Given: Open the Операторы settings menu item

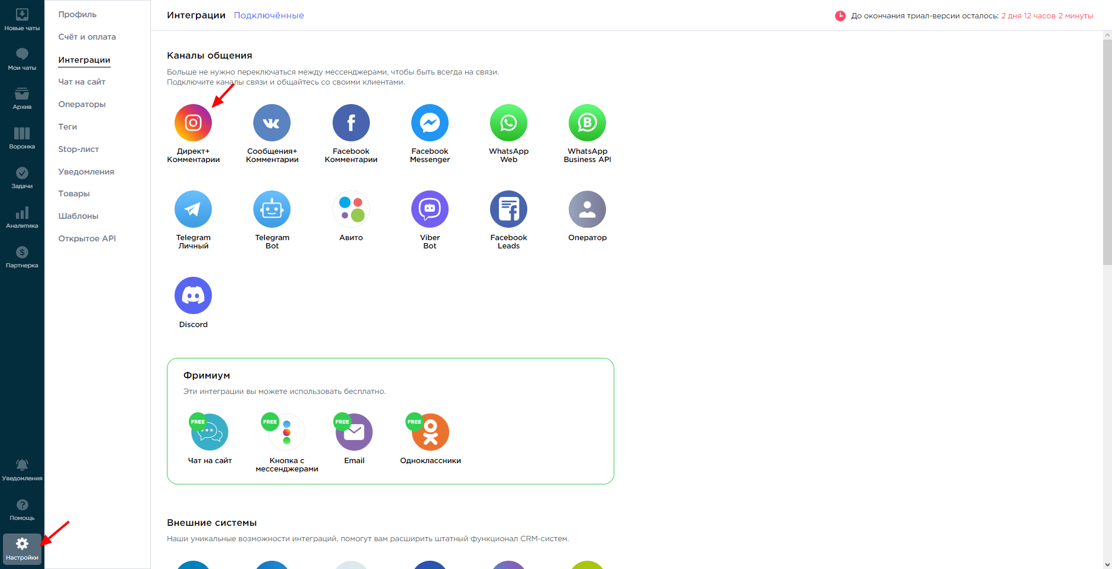Looking at the screenshot, I should coord(82,104).
